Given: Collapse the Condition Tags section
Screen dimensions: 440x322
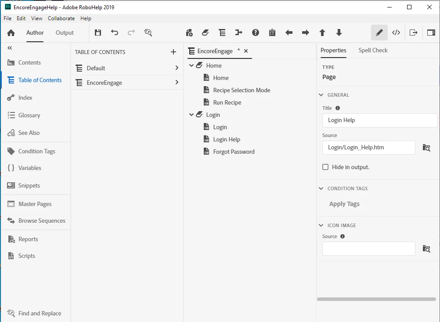Looking at the screenshot, I should pos(321,188).
